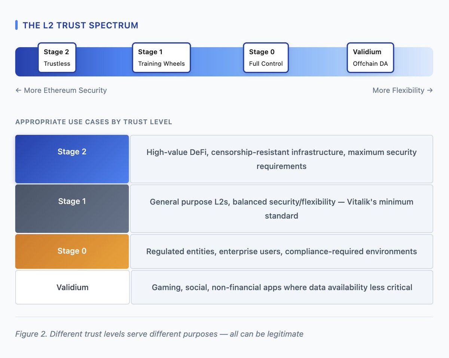The height and width of the screenshot is (358, 449).
Task: Click the Figure 2 caption text
Action: [159, 334]
